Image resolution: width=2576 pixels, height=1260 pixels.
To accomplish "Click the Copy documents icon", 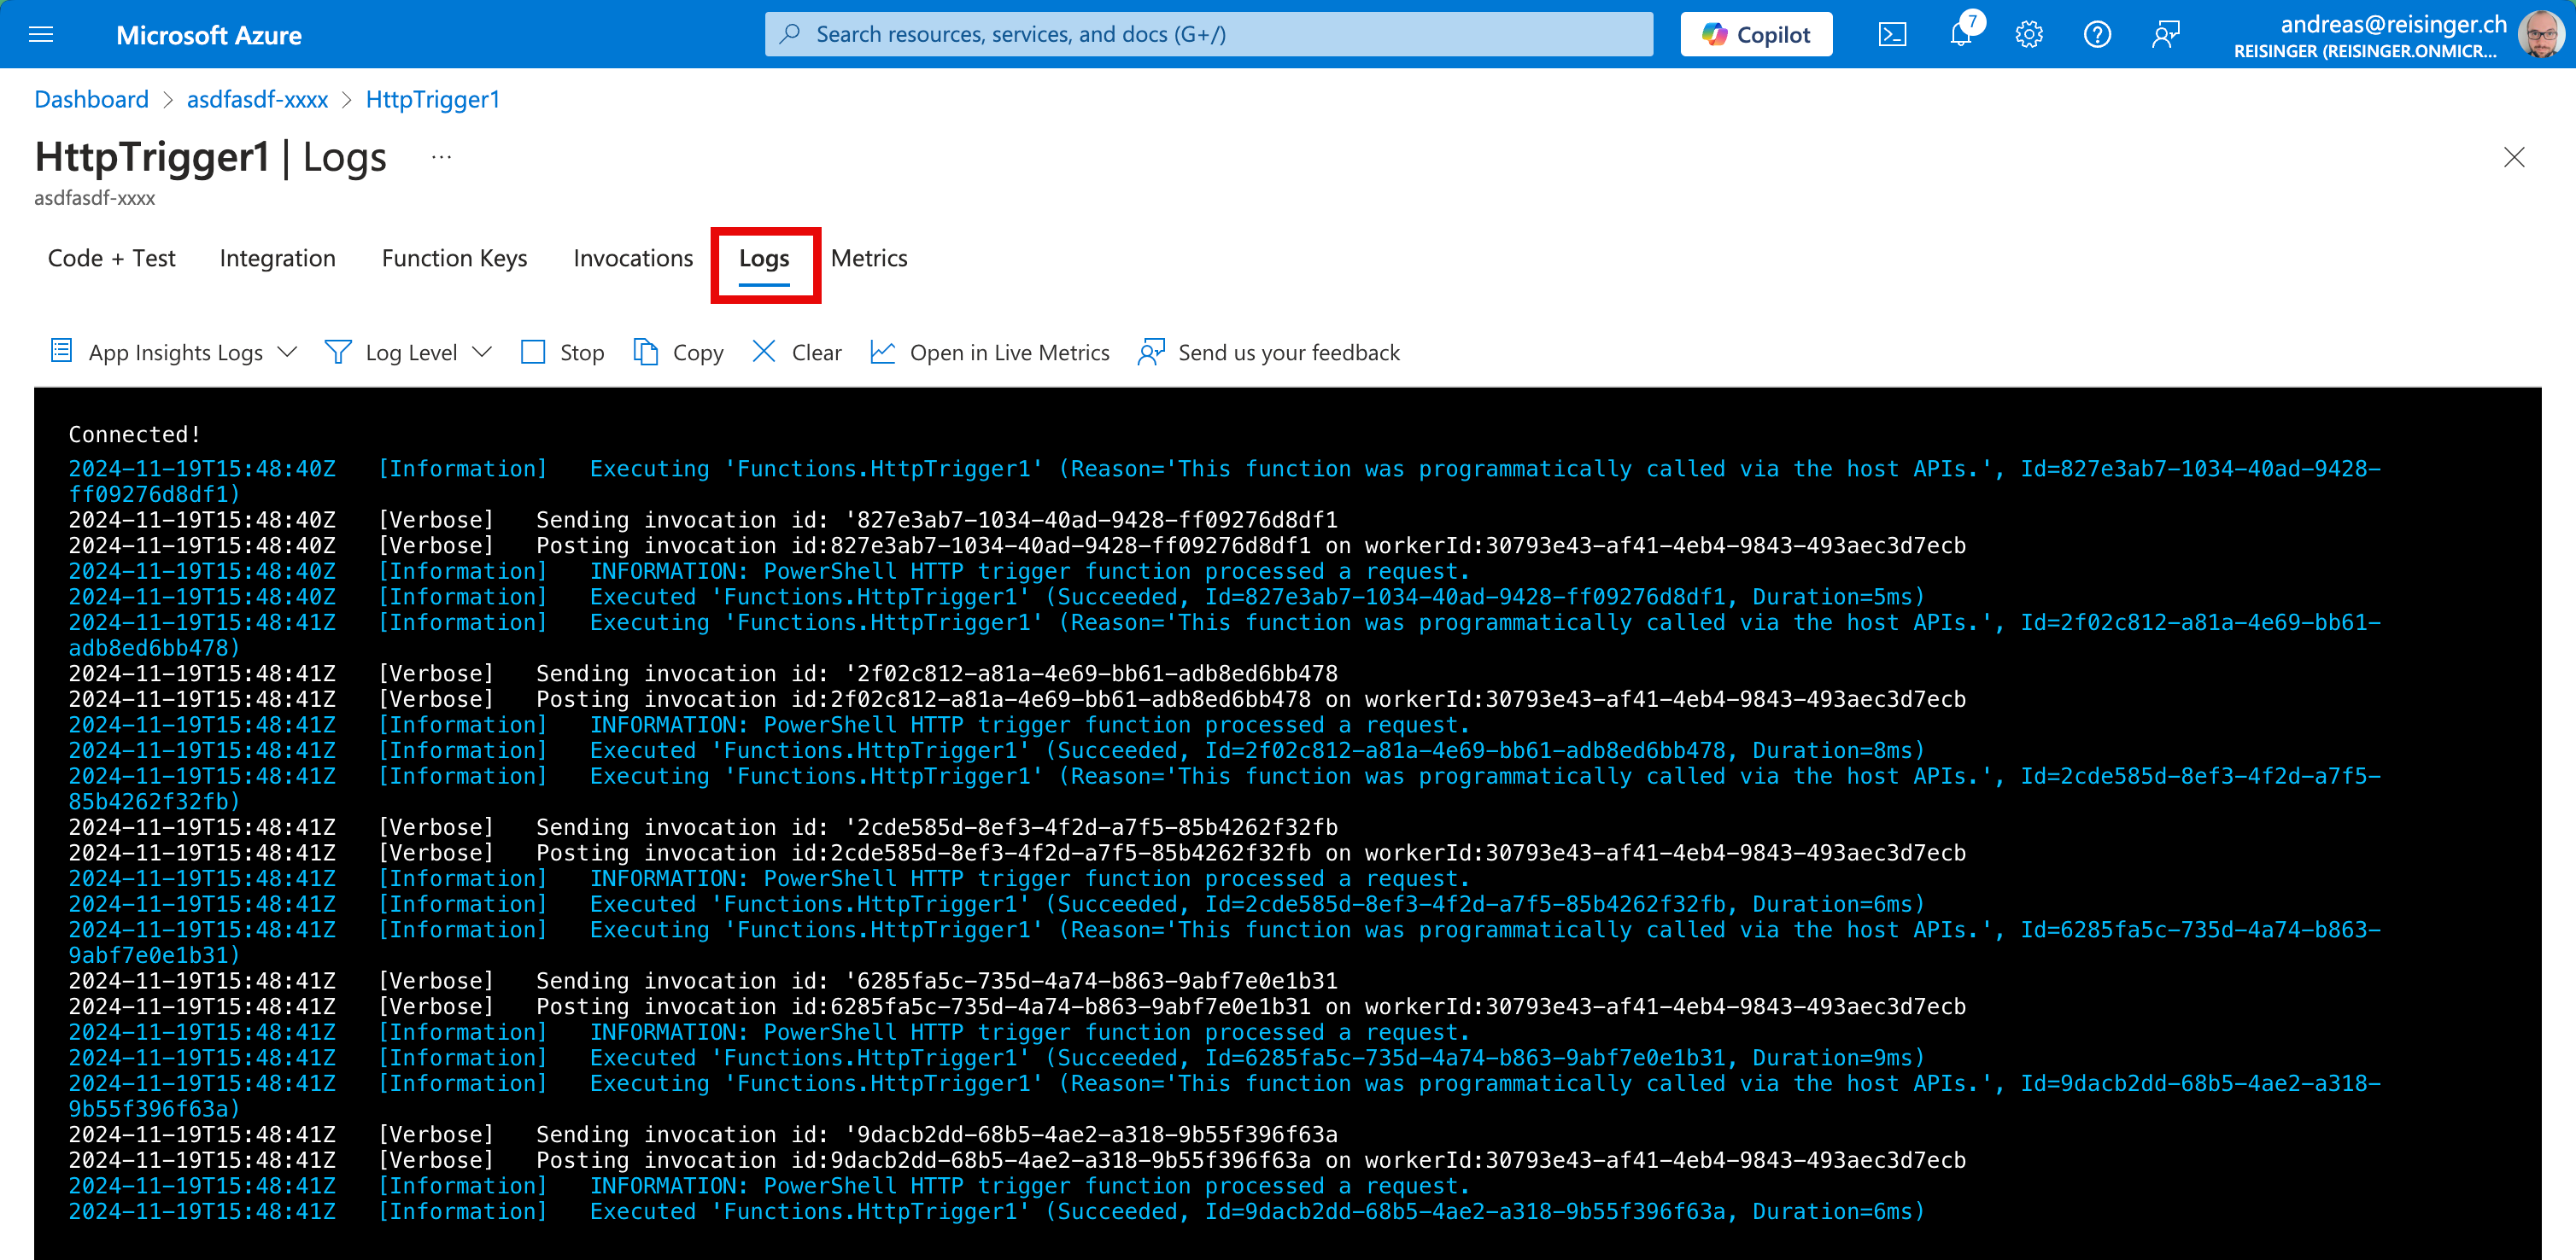I will coord(645,352).
